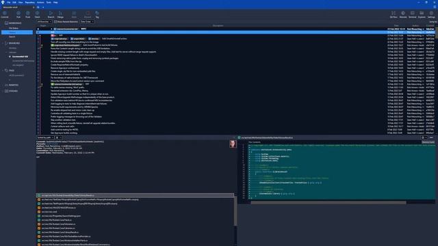Click the Jump to link

pyautogui.click(x=433, y=22)
